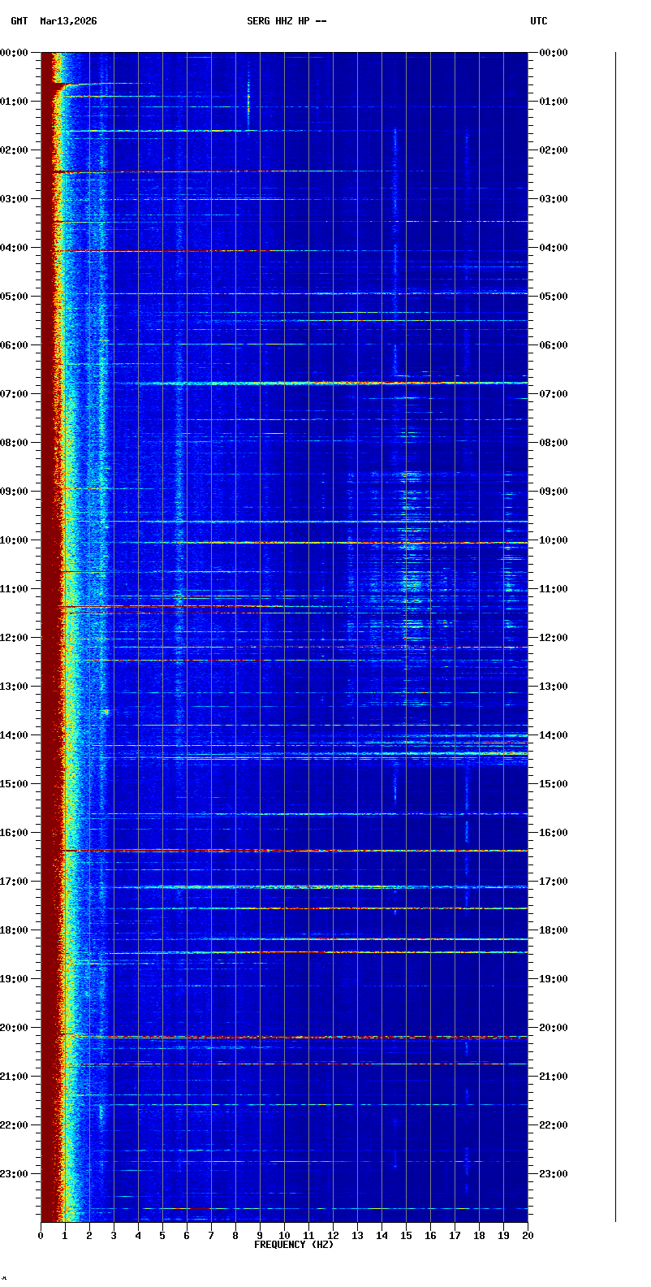Click the 20 tick on the frequency axis
This screenshot has height=1287, width=651.
528,1236
